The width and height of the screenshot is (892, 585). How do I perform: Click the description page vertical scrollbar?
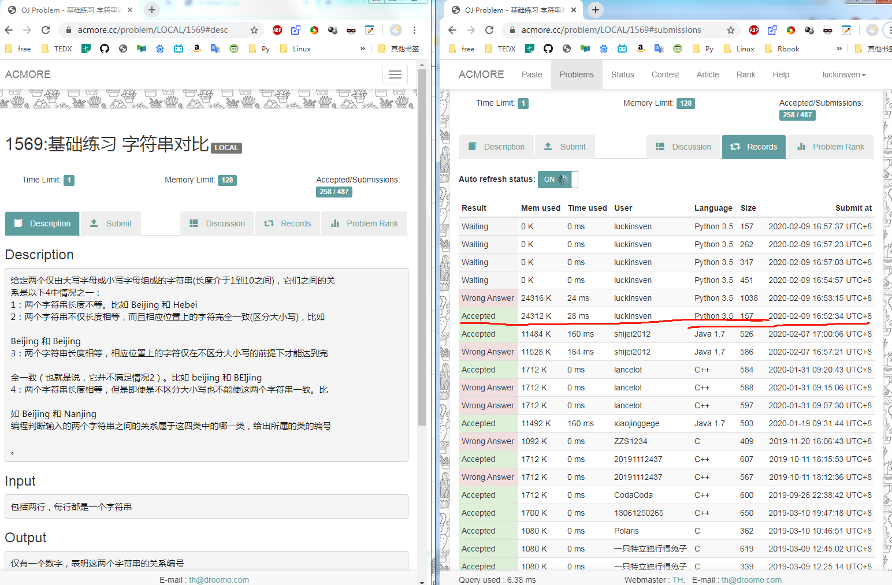(x=422, y=248)
